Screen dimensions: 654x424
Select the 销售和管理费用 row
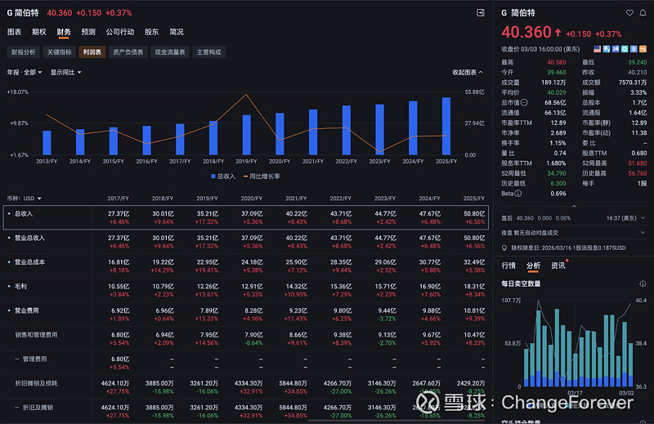[x=246, y=338]
